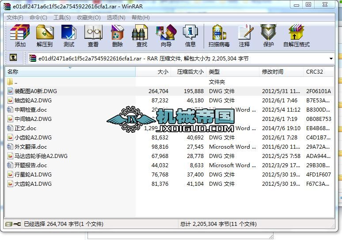Click size value 264,704 in list

[x=158, y=91]
